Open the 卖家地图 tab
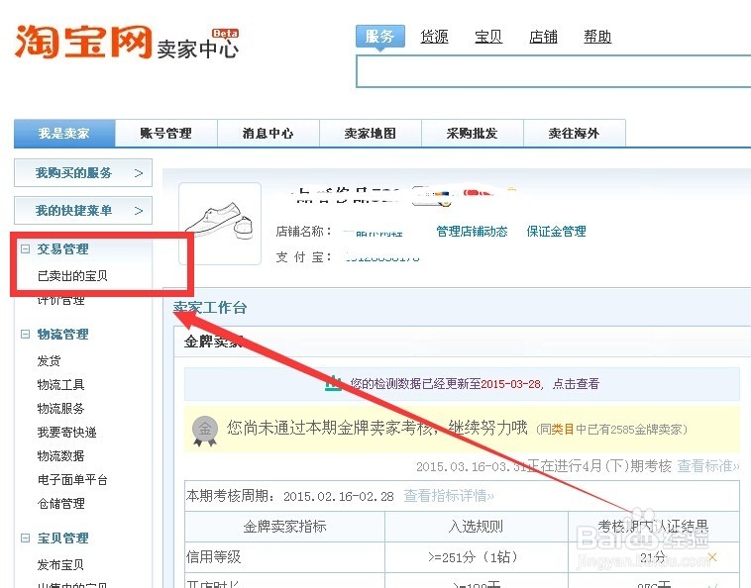The width and height of the screenshot is (751, 588). [x=371, y=133]
